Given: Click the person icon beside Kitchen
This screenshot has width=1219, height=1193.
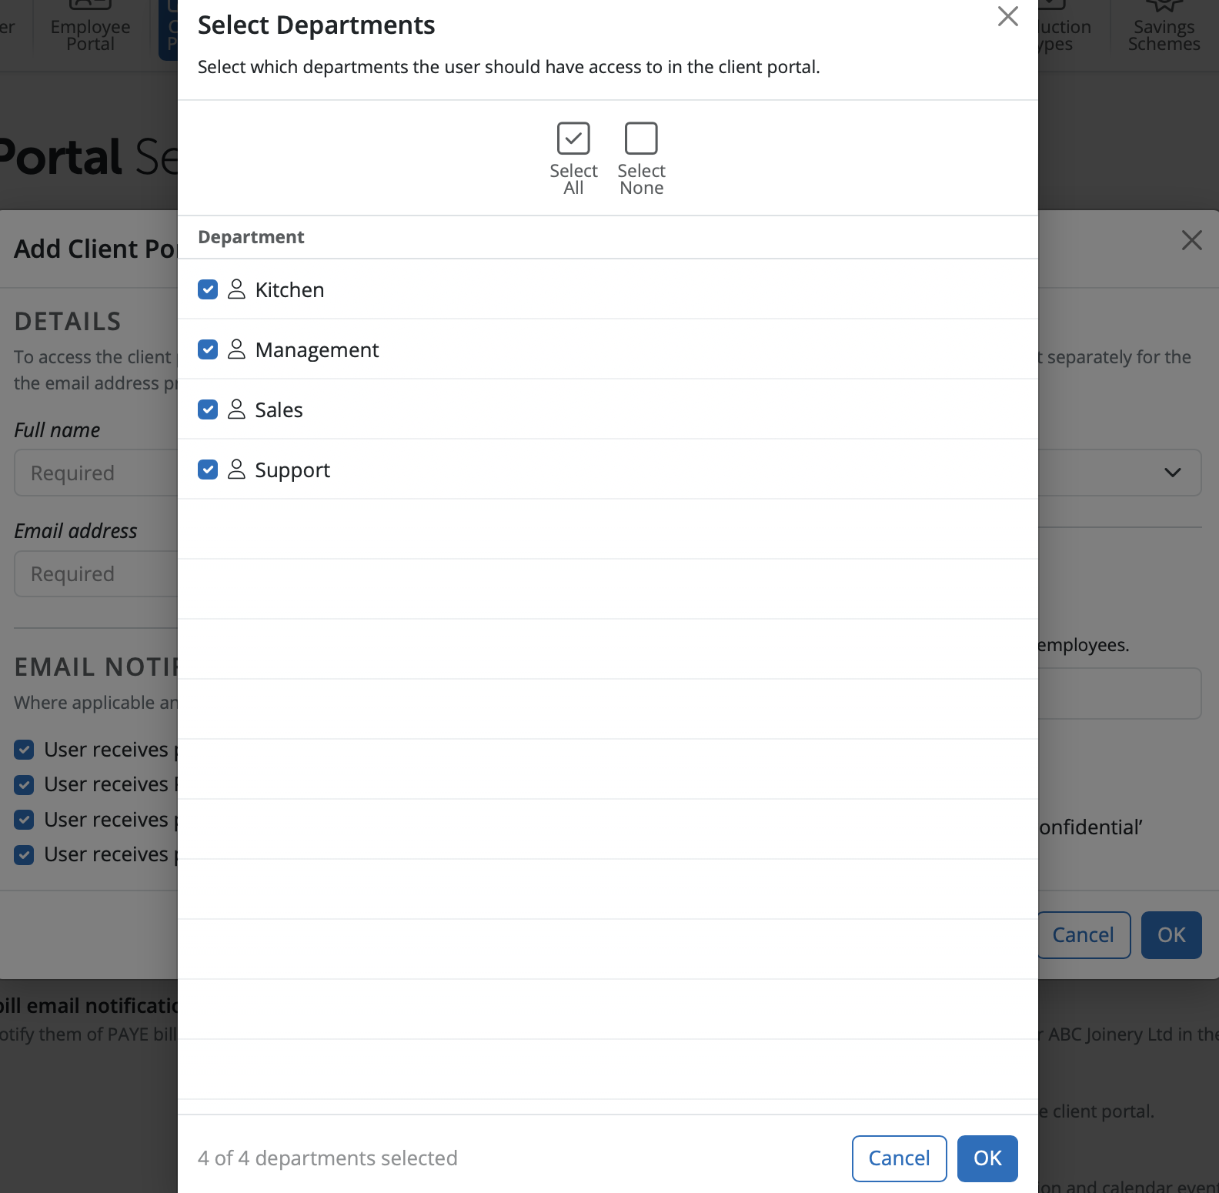Looking at the screenshot, I should click(x=236, y=289).
